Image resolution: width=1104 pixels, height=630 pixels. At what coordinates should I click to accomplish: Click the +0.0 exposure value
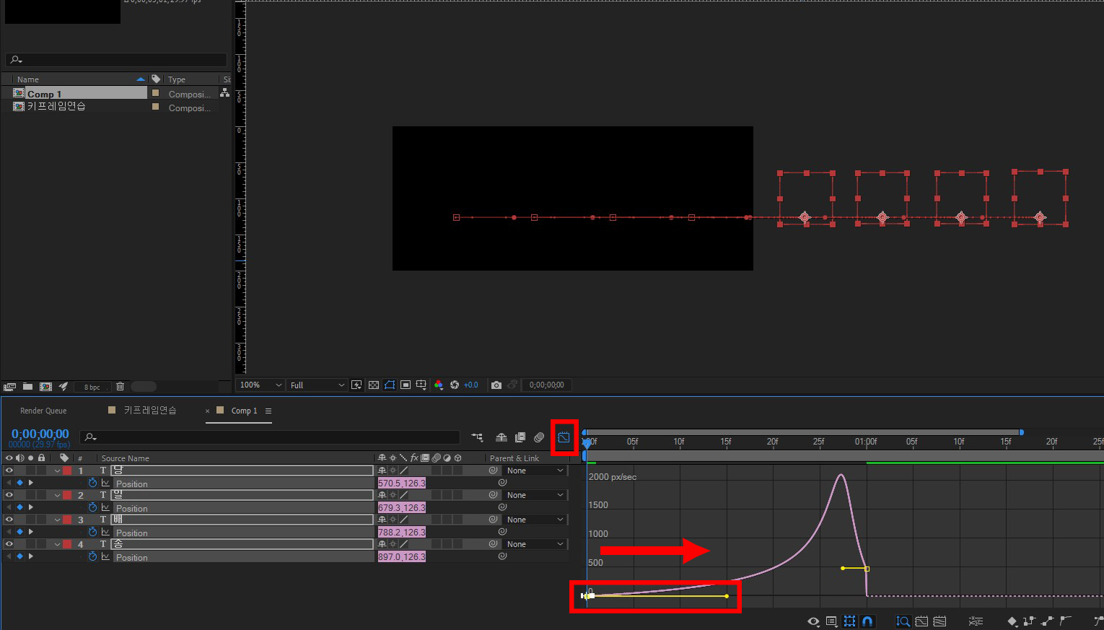[471, 385]
